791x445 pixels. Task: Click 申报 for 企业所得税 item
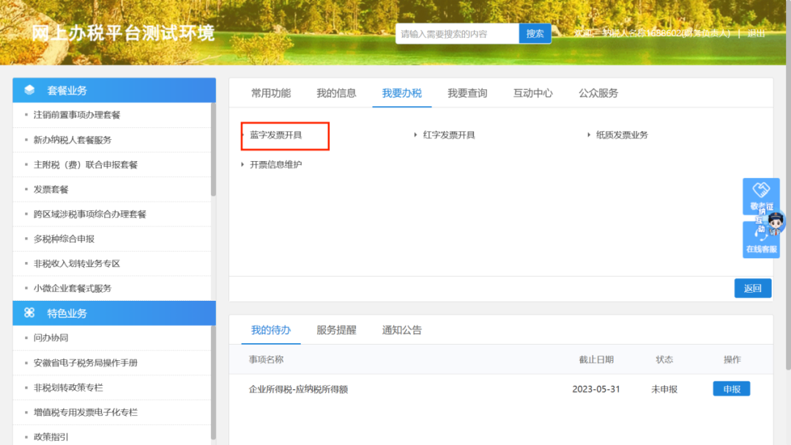coord(732,389)
